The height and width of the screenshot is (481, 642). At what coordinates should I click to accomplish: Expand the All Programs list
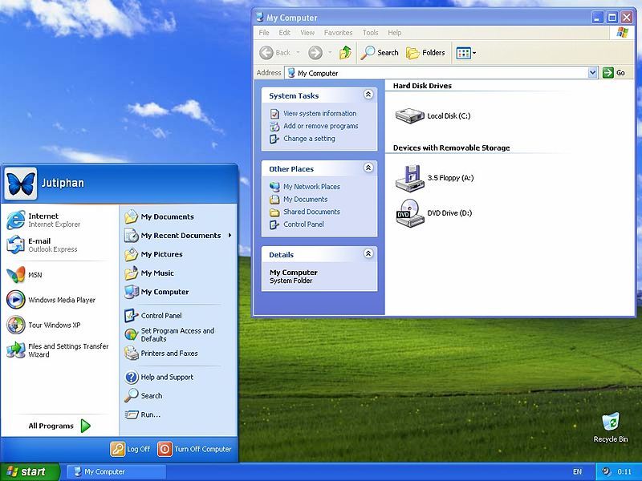pos(59,426)
